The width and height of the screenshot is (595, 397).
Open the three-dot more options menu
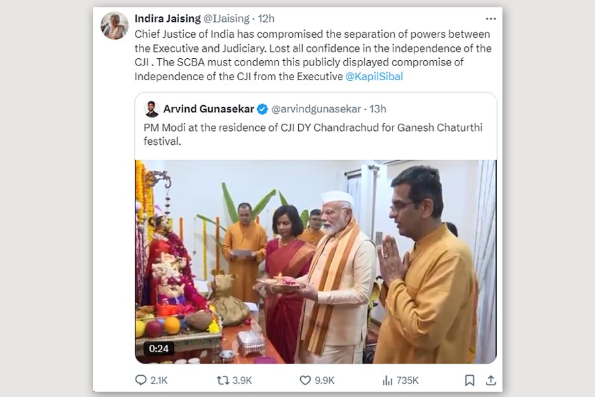click(x=490, y=19)
